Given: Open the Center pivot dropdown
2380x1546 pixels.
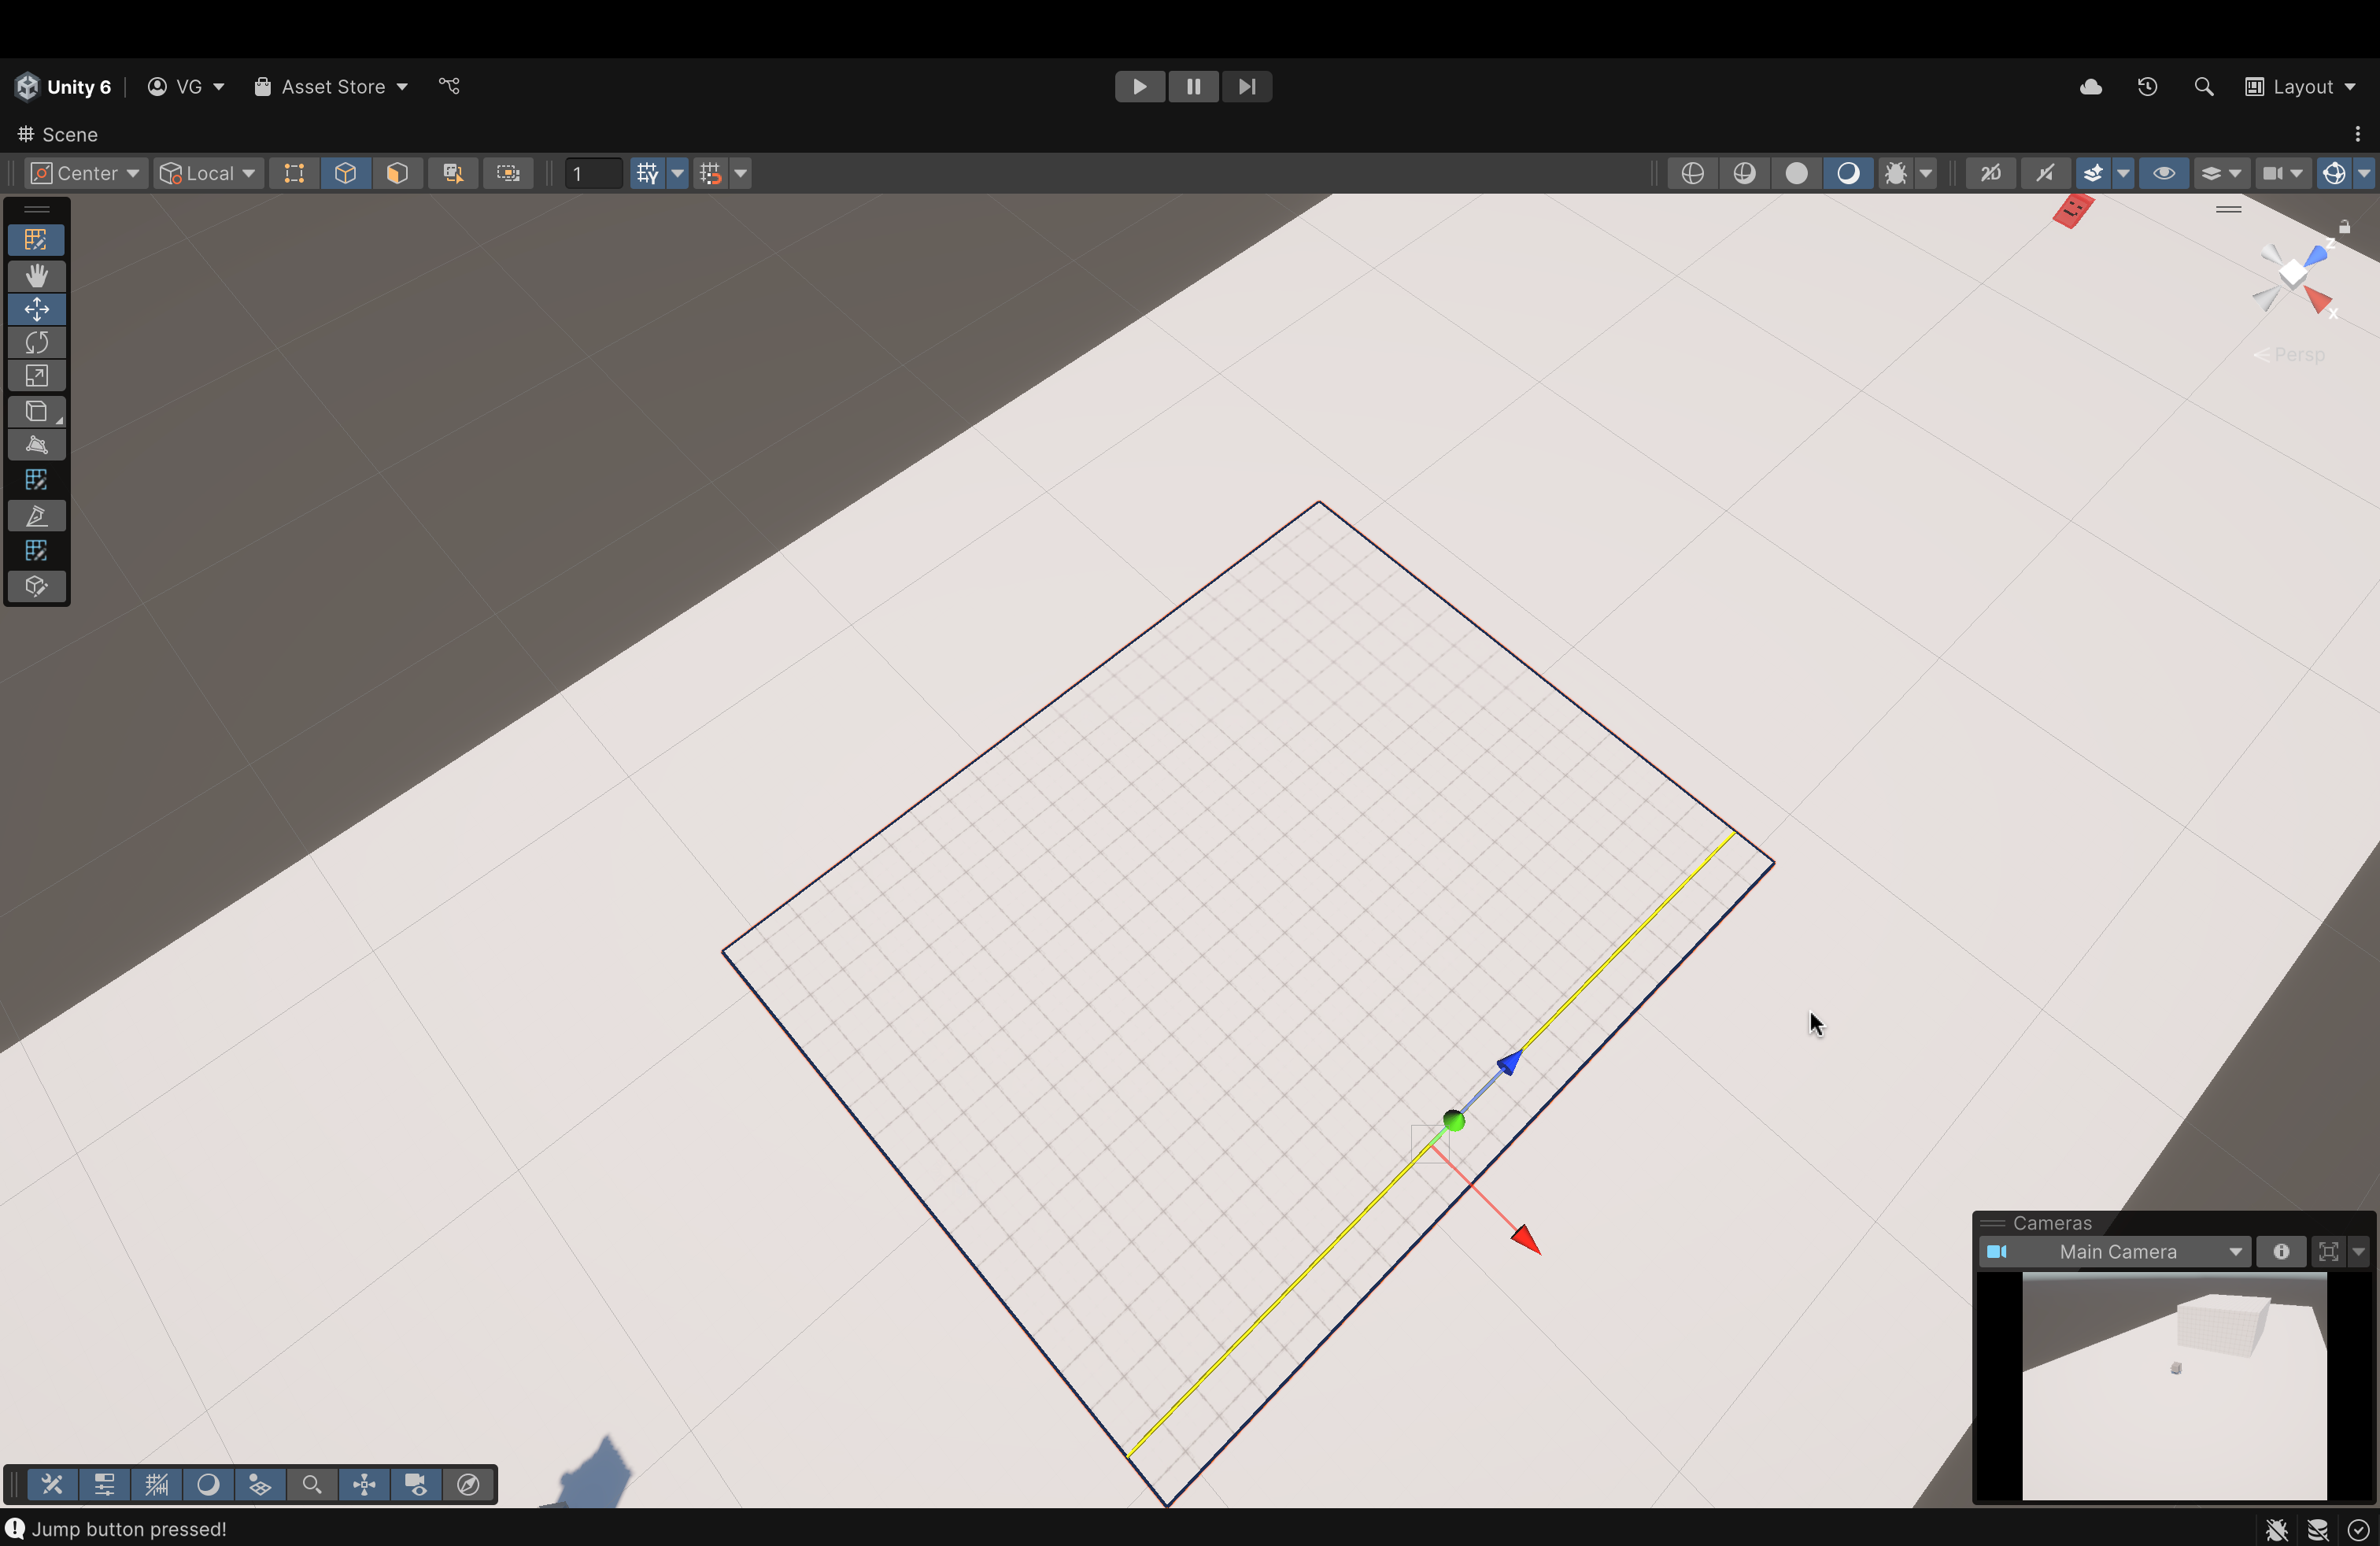Looking at the screenshot, I should [85, 173].
